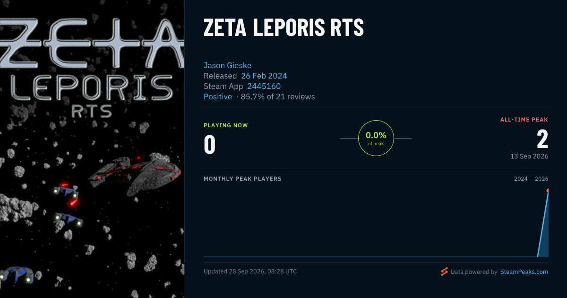Open Steam App ID 2445160 link
This screenshot has width=567, height=298.
click(x=264, y=86)
